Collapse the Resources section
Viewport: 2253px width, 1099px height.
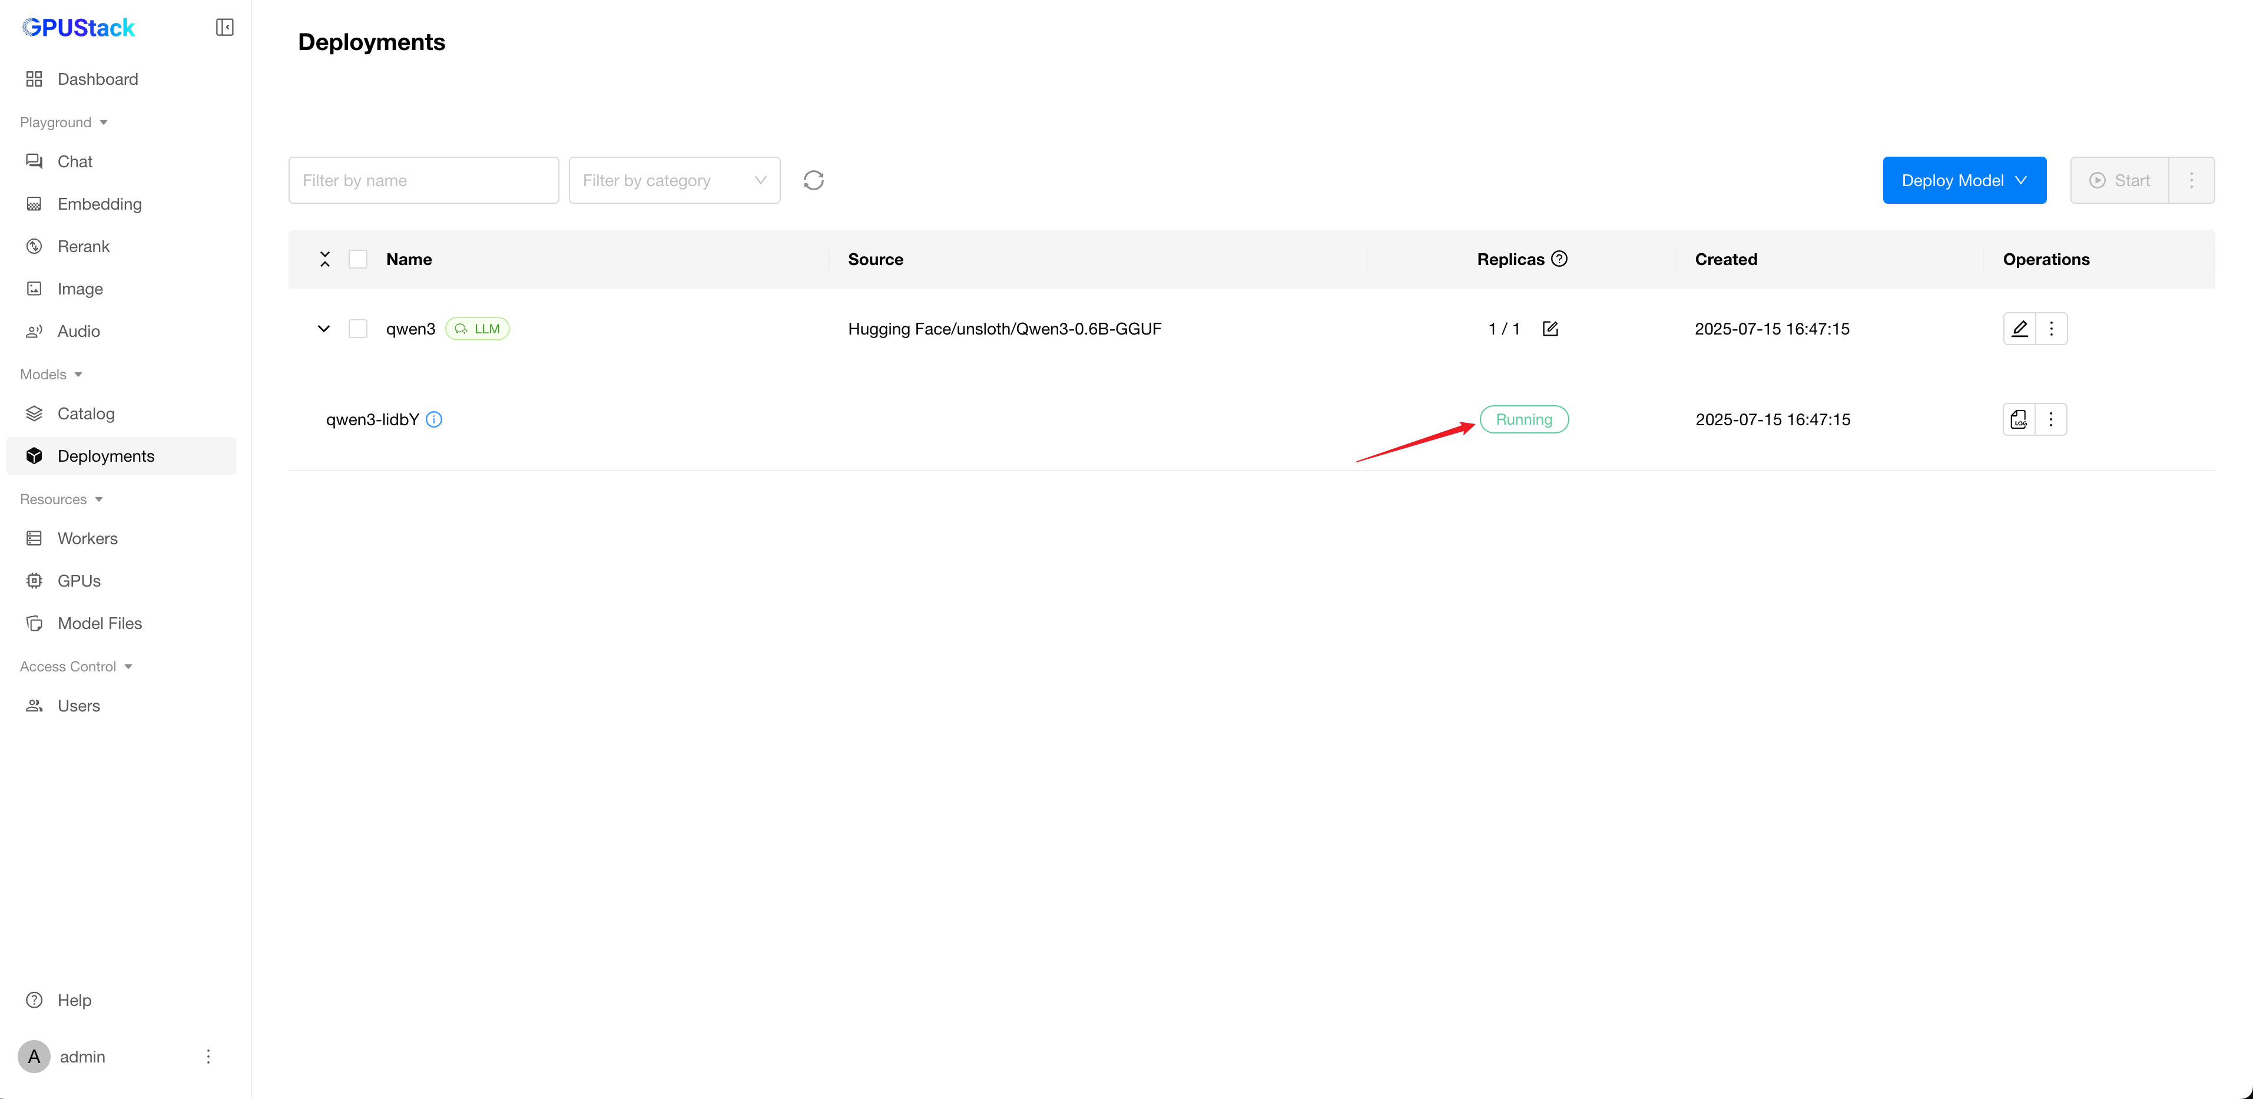tap(61, 499)
